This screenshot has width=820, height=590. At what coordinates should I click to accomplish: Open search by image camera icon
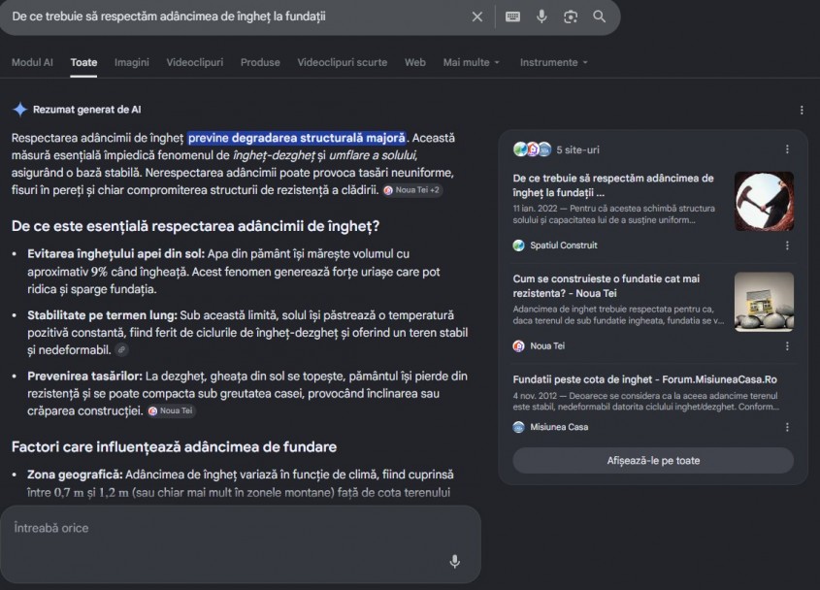pyautogui.click(x=571, y=16)
